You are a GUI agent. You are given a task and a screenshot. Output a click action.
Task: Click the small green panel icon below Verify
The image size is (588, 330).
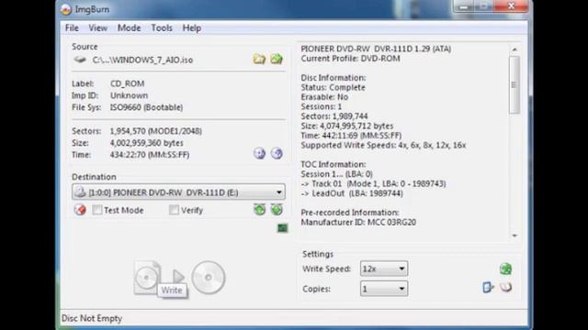click(x=282, y=228)
